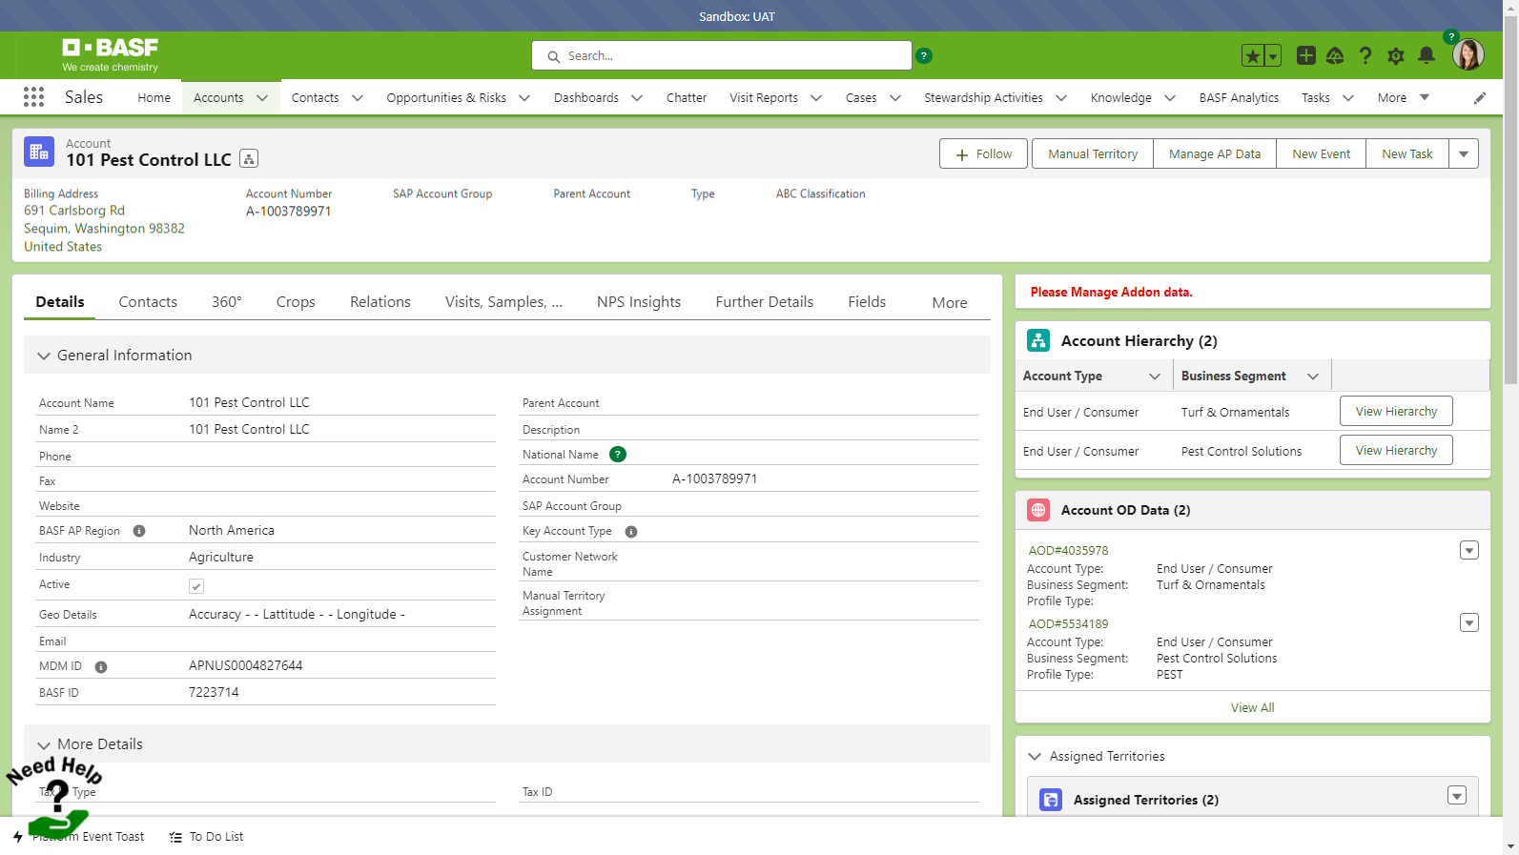Image resolution: width=1519 pixels, height=855 pixels.
Task: Open the AOD#4035978 record link
Action: tap(1068, 551)
